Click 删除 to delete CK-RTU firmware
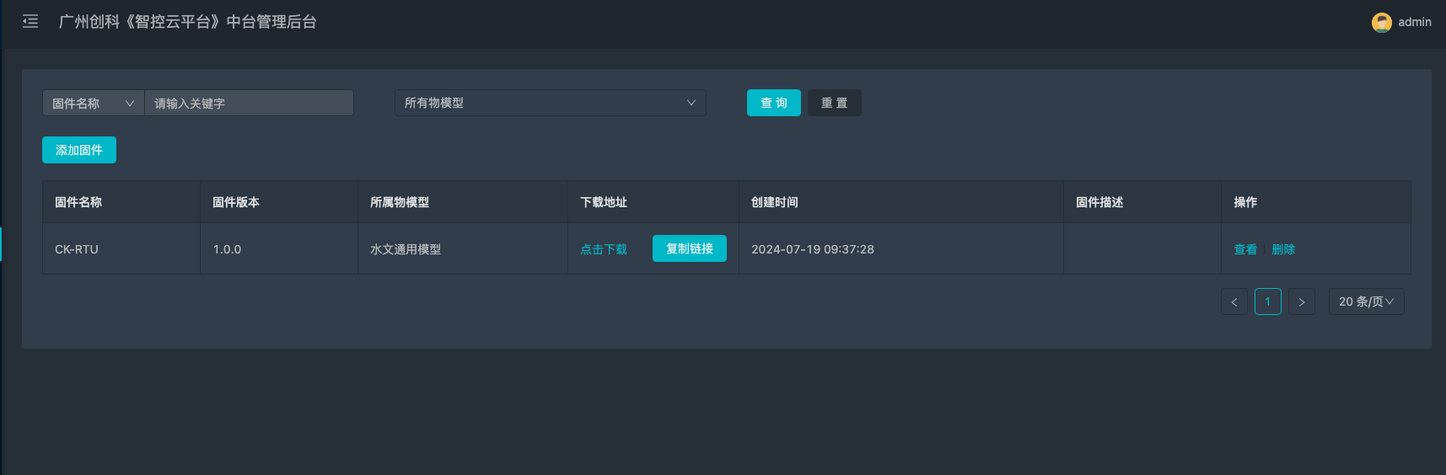The width and height of the screenshot is (1446, 475). point(1283,249)
